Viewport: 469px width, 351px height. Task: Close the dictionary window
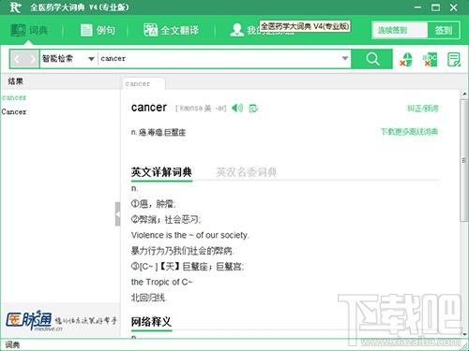click(453, 7)
